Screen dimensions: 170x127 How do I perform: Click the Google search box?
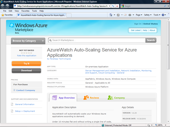coord(144,6)
